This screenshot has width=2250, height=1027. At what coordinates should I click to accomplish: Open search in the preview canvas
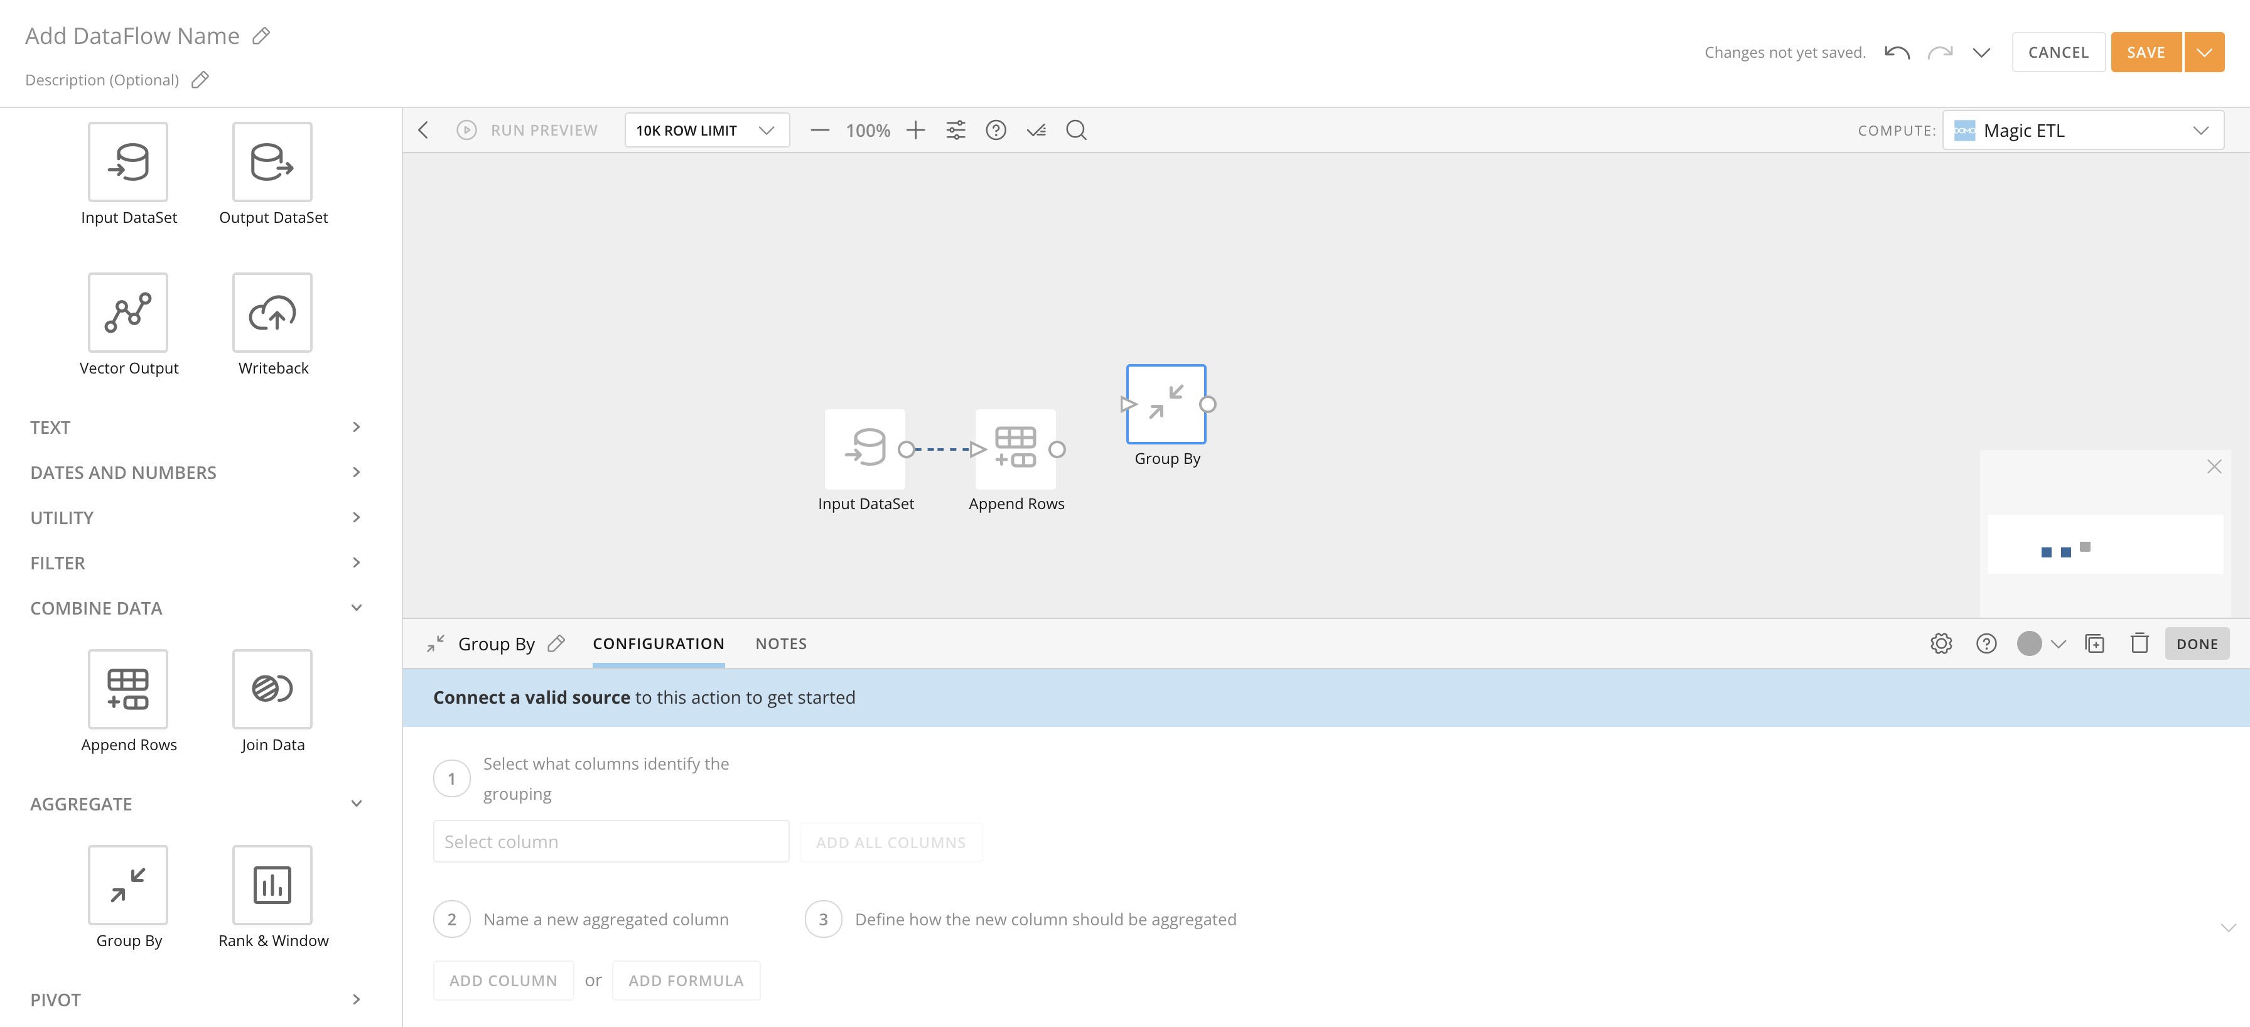pyautogui.click(x=1075, y=129)
